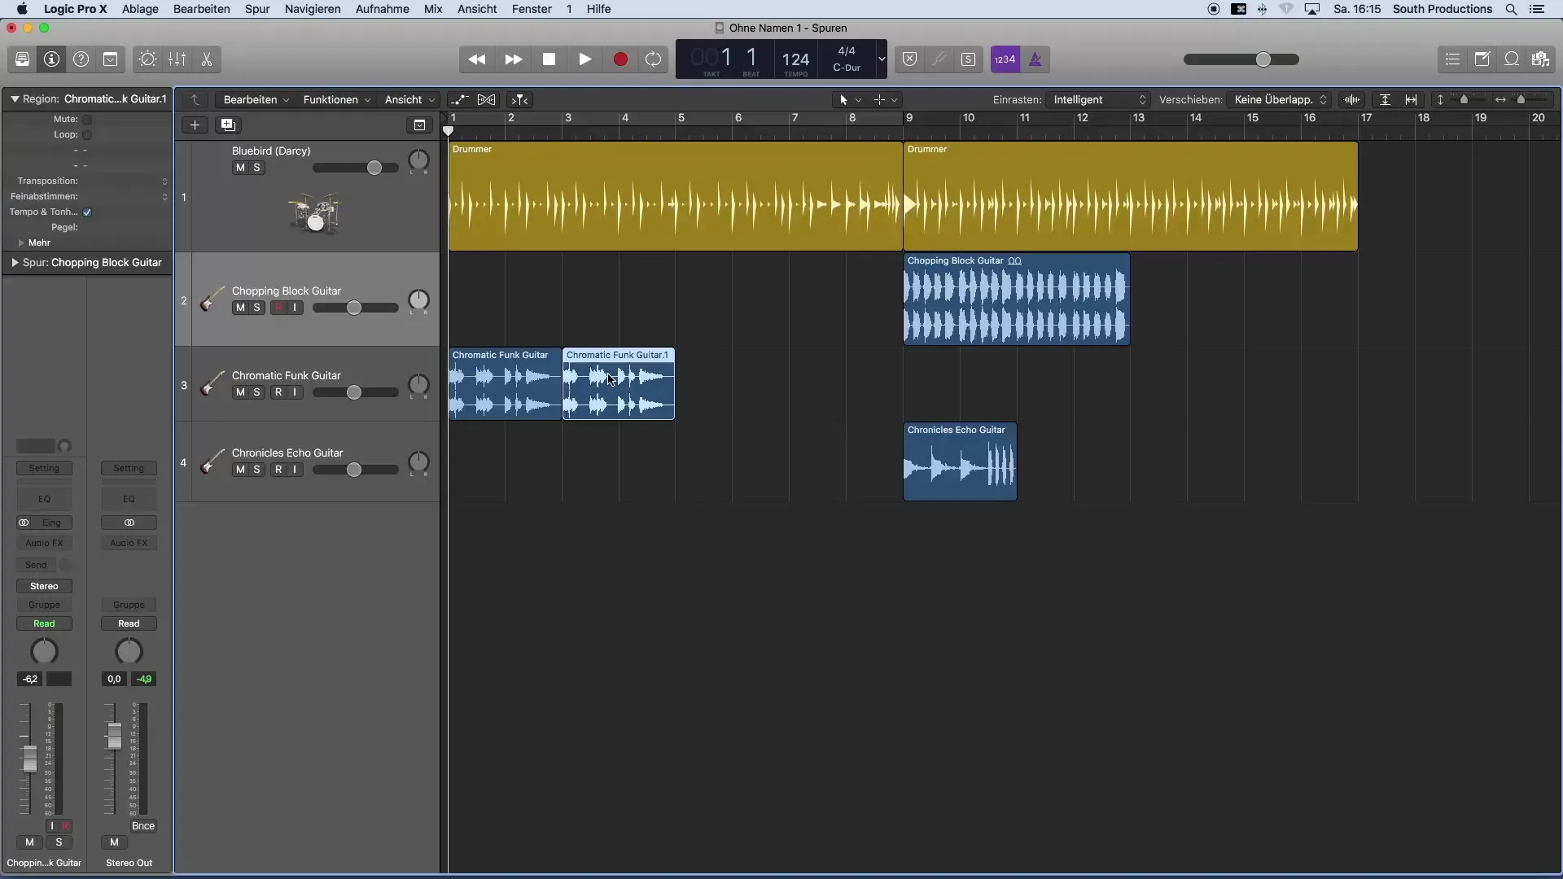The height and width of the screenshot is (879, 1563).
Task: Expand the Spur: Chopping Block Guitar section
Action: click(15, 263)
